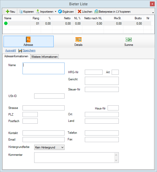Image resolution: width=157 pixels, height=172 pixels.
Task: Click the Name column header
Action: click(16, 18)
